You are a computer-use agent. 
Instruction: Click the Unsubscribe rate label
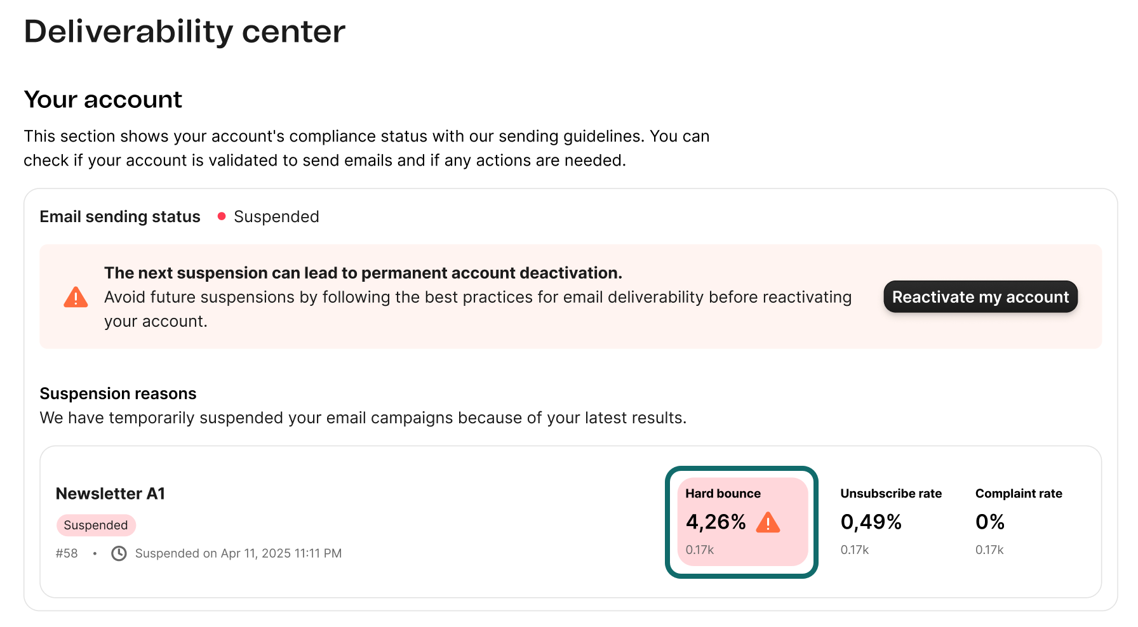(x=891, y=494)
